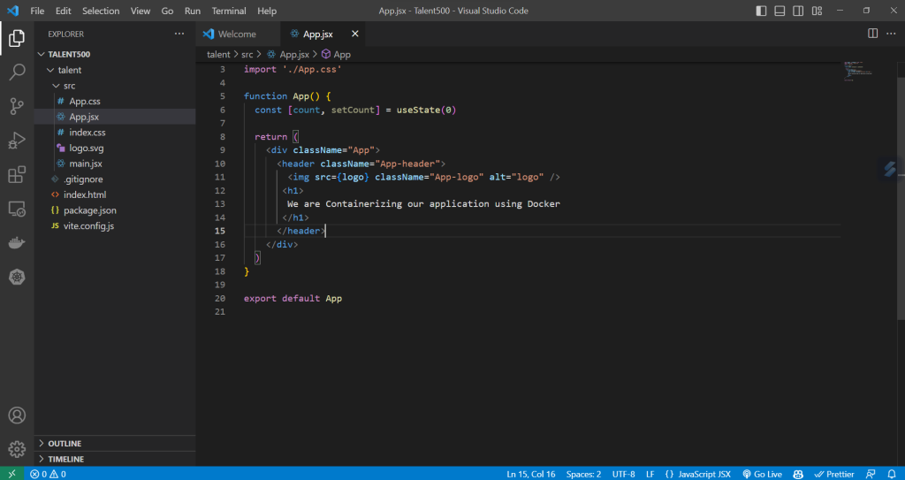Toggle the bottom Panel layout button
This screenshot has height=480, width=905.
pyautogui.click(x=780, y=11)
